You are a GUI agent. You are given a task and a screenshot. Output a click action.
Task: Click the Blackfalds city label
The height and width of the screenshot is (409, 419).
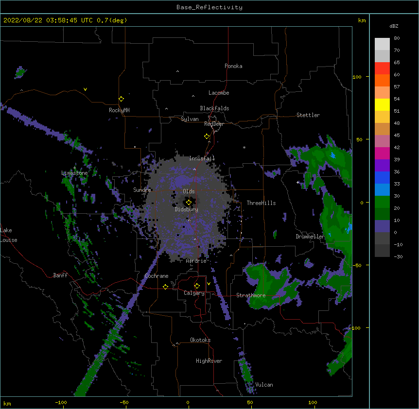pyautogui.click(x=214, y=108)
